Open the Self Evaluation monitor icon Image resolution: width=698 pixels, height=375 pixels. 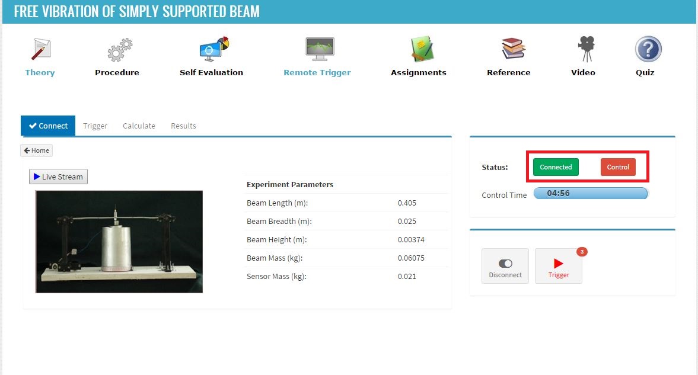point(213,49)
